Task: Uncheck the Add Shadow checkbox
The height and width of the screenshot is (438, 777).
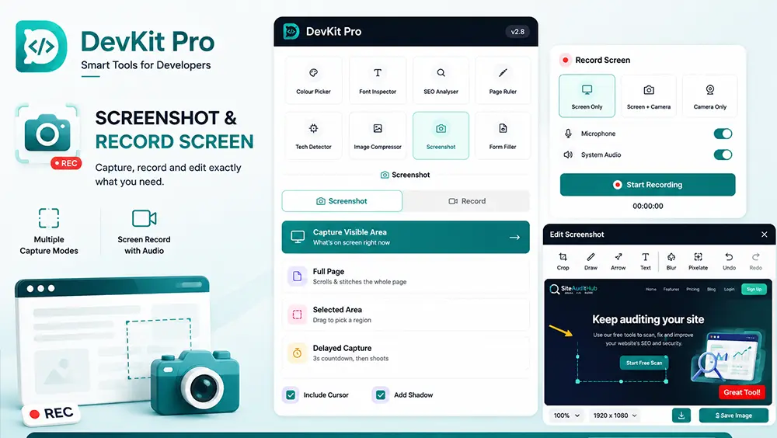Action: [x=381, y=395]
